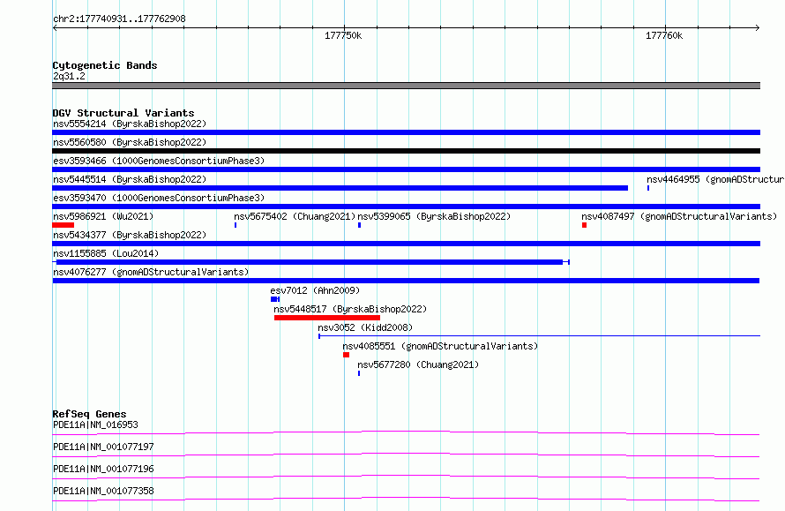
Task: Click the small blue nsv5675402 marker
Action: [235, 225]
